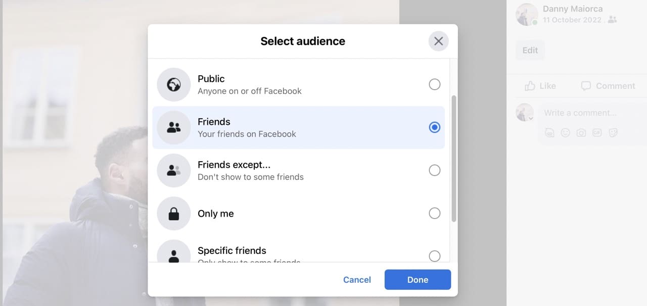This screenshot has width=647, height=306.
Task: Click the Only me padlock icon
Action: [173, 213]
